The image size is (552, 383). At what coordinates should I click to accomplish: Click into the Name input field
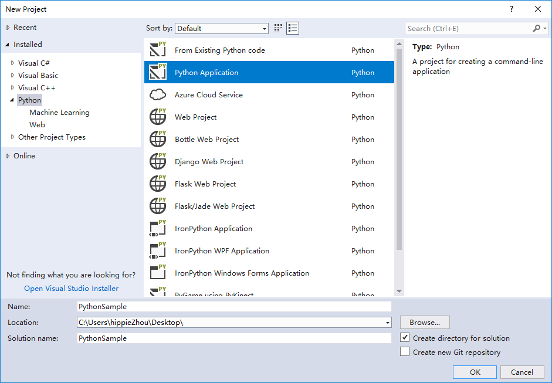pos(234,306)
